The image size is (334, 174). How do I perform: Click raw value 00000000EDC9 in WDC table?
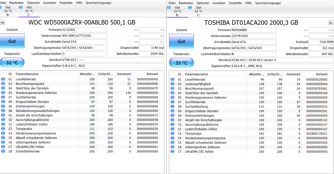click(148, 124)
